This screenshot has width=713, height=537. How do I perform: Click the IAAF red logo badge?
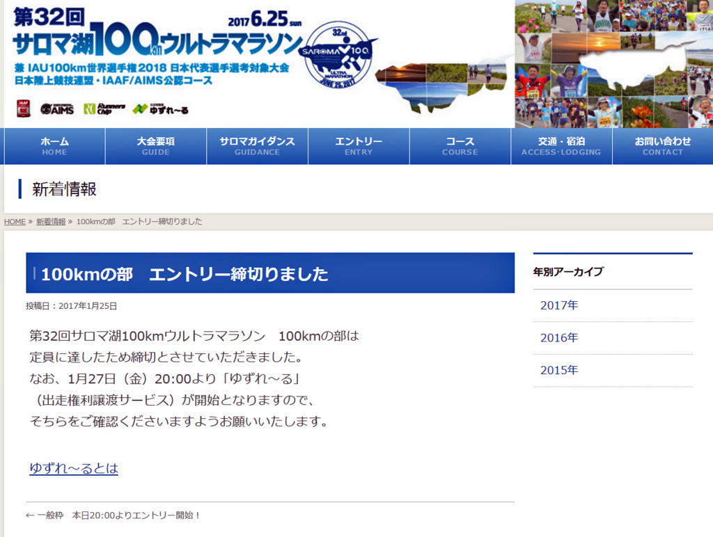[x=24, y=109]
